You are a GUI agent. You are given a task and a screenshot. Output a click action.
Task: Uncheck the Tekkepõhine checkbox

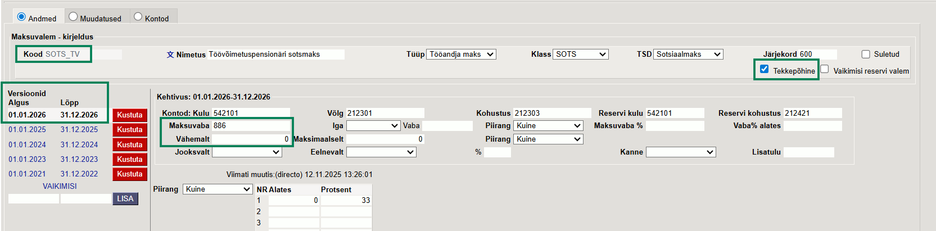(x=764, y=69)
